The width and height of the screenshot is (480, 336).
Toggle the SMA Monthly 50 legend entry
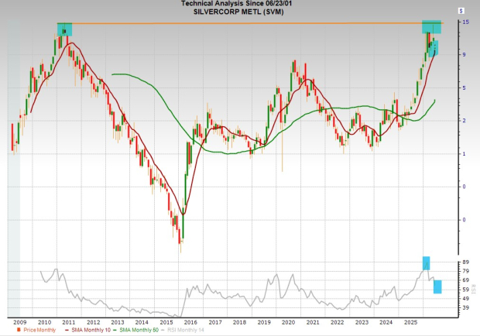tap(136, 330)
